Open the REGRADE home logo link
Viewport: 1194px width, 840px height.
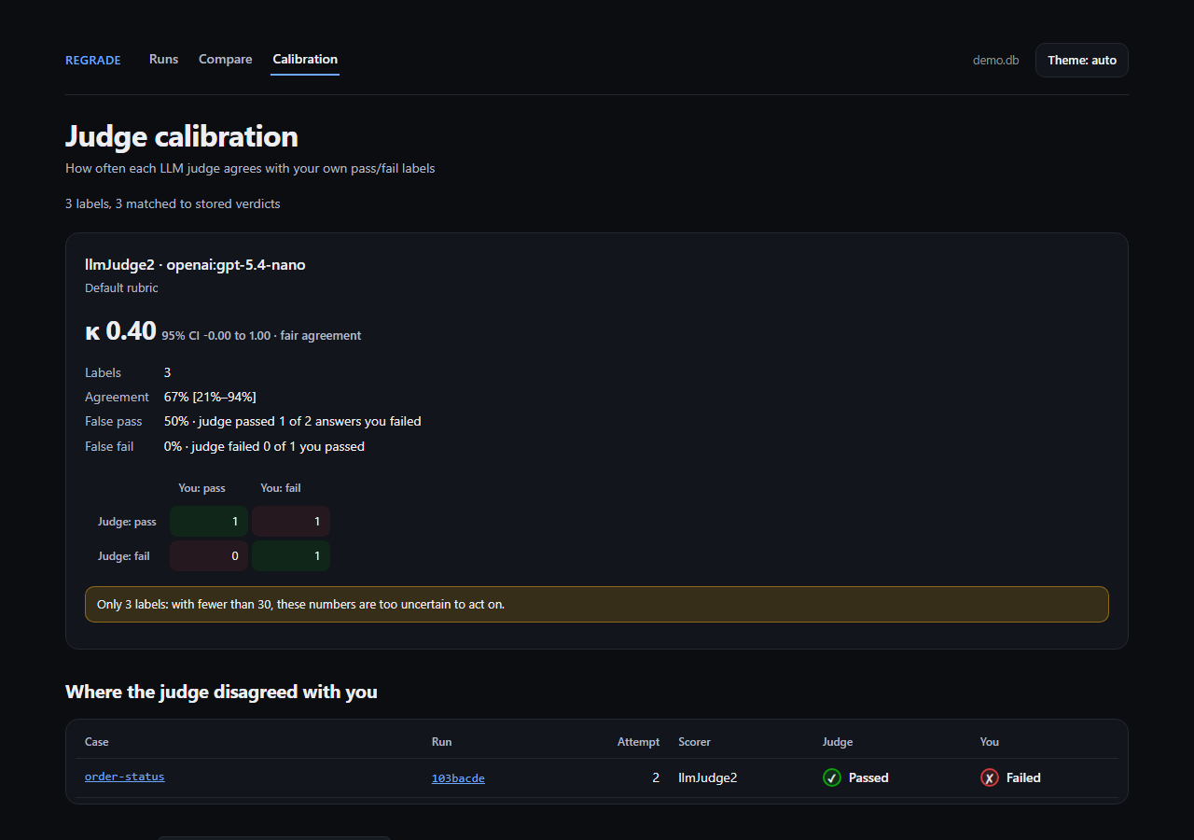(x=92, y=60)
